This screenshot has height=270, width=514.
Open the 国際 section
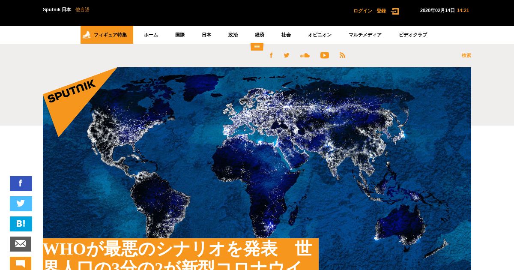tap(180, 35)
